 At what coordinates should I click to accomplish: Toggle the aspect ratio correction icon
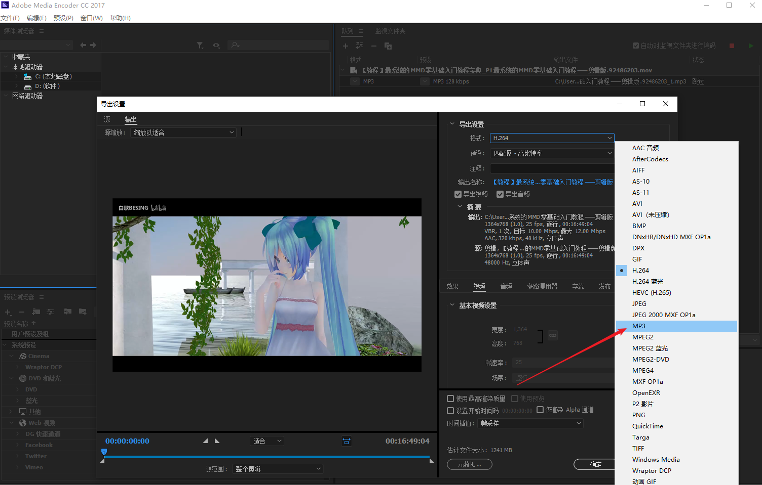coord(347,441)
